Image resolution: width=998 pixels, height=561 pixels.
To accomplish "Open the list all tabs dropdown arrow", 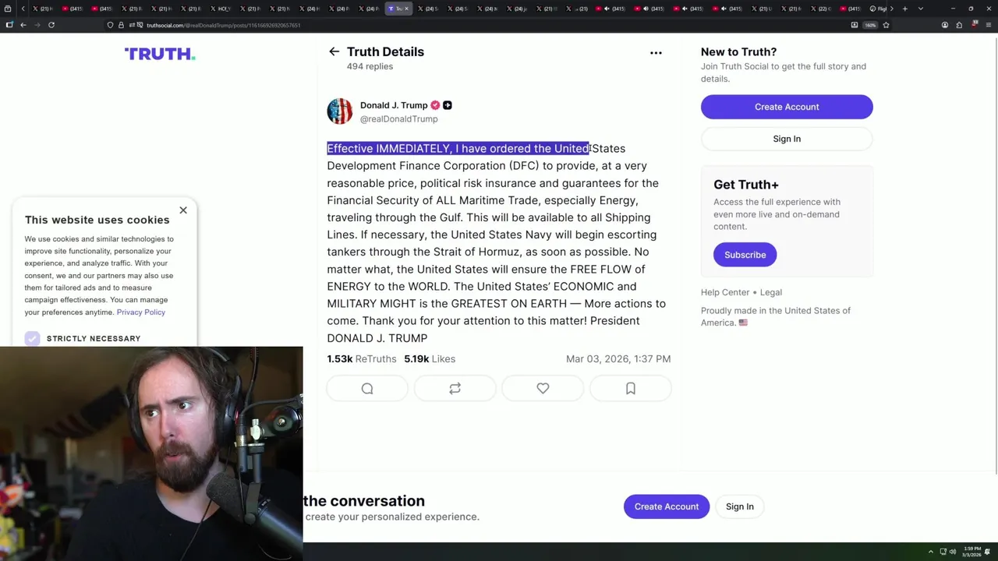I will (x=921, y=9).
